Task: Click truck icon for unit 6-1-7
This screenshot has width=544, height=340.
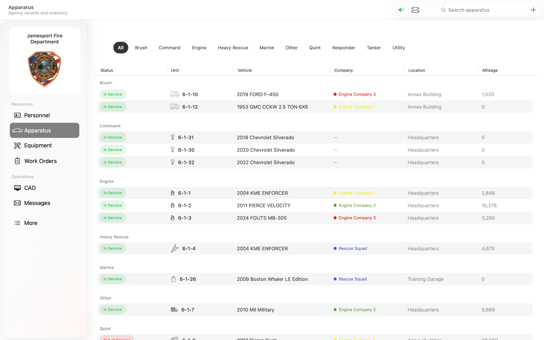Action: 174,310
